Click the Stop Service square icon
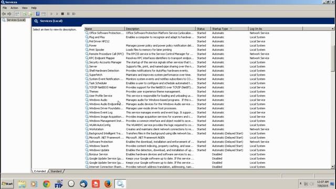The width and height of the screenshot is (336, 189). click(62, 14)
